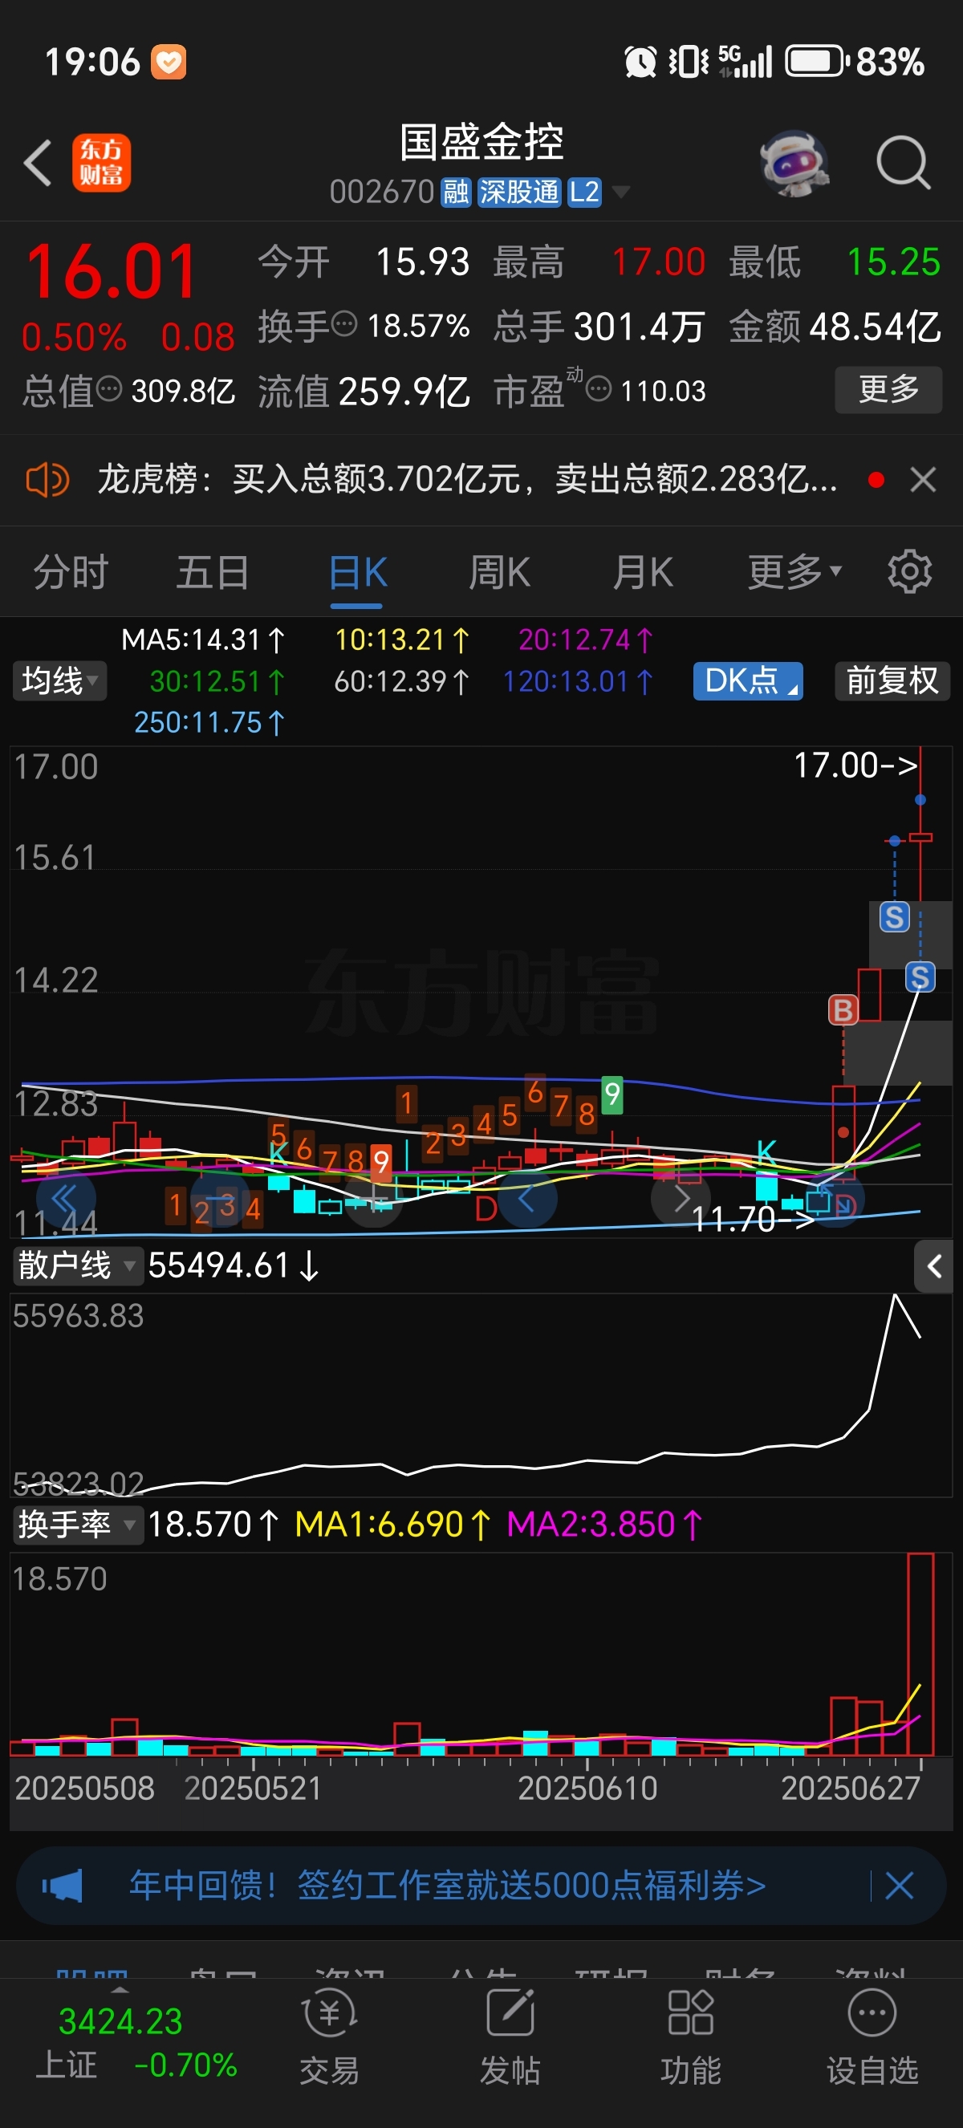Tap the speaker announcement icon
Viewport: 963px width, 2128px height.
click(48, 479)
